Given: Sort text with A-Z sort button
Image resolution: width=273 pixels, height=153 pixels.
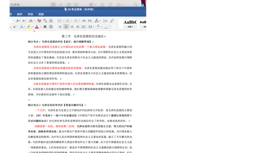Looking at the screenshot, I should [x=105, y=21].
